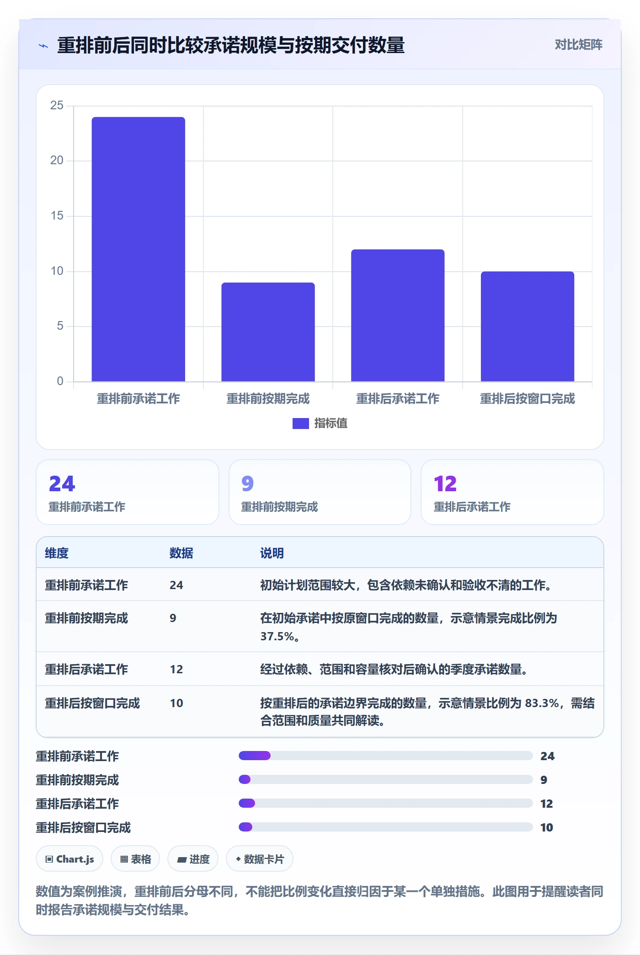Click the progress row label 重排后按窗口完成

[83, 827]
